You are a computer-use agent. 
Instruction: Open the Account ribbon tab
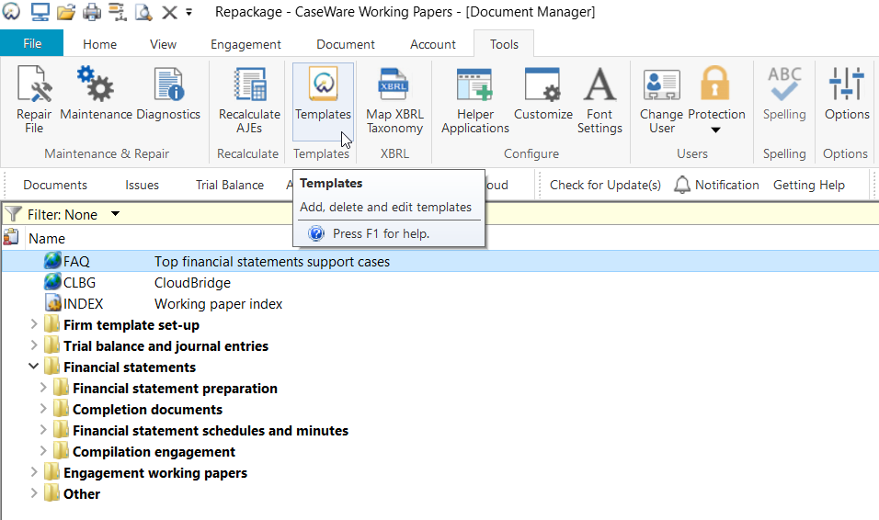[x=433, y=44]
